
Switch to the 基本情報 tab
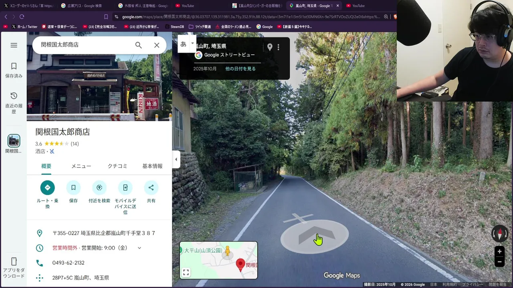[152, 166]
